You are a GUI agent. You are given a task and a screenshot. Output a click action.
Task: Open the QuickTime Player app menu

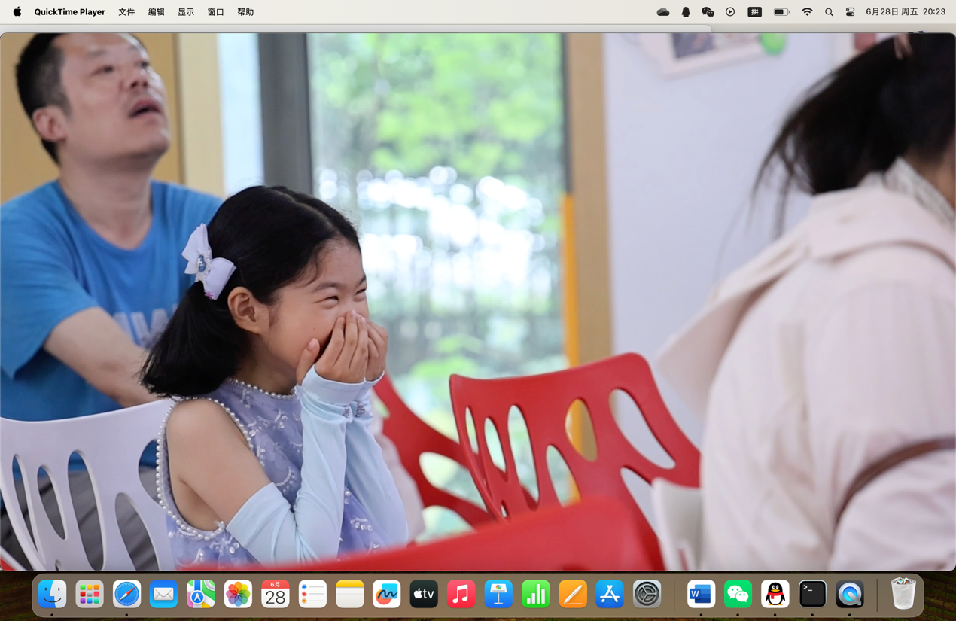(69, 12)
